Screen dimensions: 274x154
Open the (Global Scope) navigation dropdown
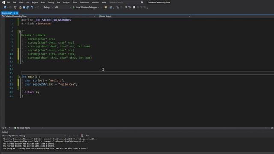click(144, 16)
